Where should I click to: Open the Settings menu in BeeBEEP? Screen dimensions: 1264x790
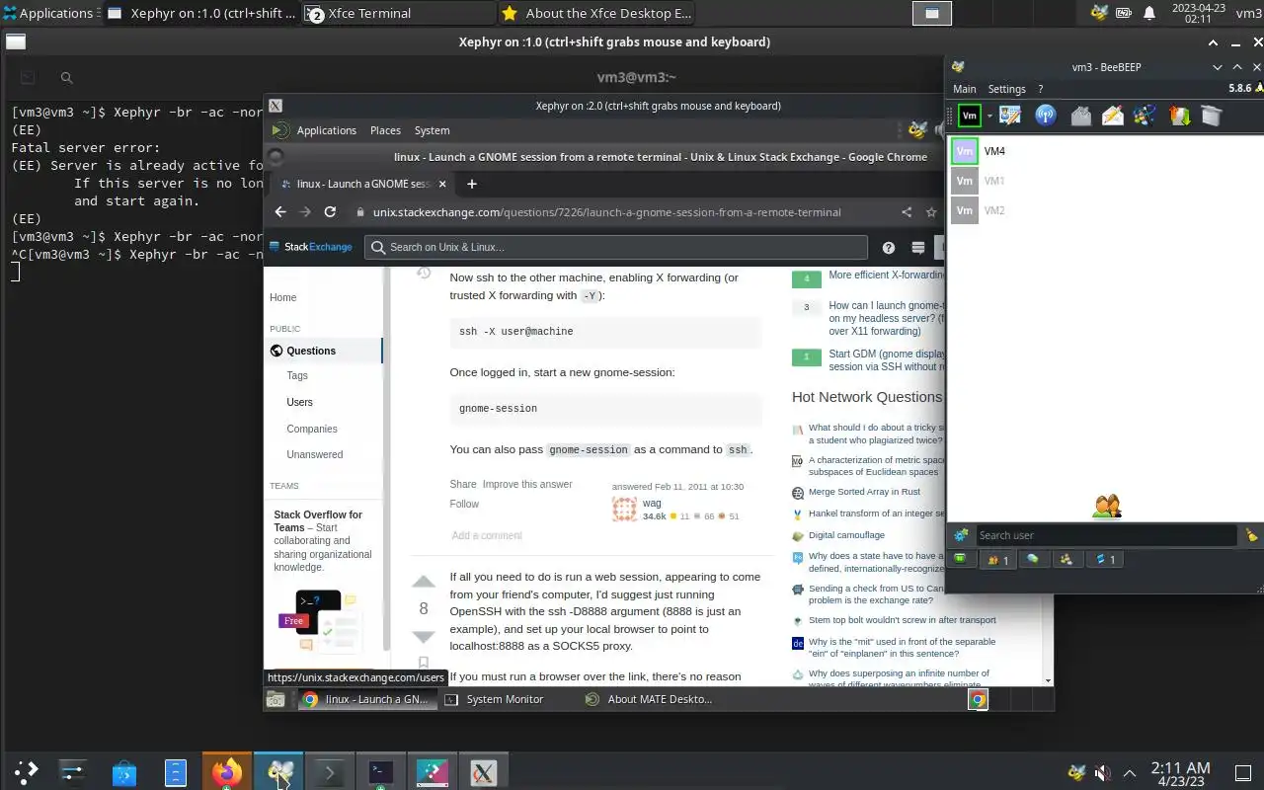pyautogui.click(x=1006, y=89)
